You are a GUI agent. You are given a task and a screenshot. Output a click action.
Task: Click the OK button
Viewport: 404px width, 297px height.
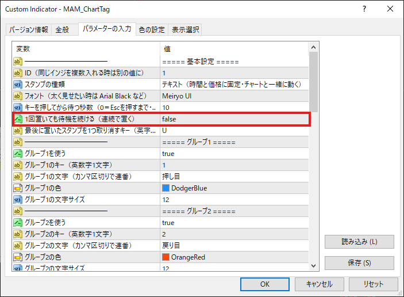(264, 284)
